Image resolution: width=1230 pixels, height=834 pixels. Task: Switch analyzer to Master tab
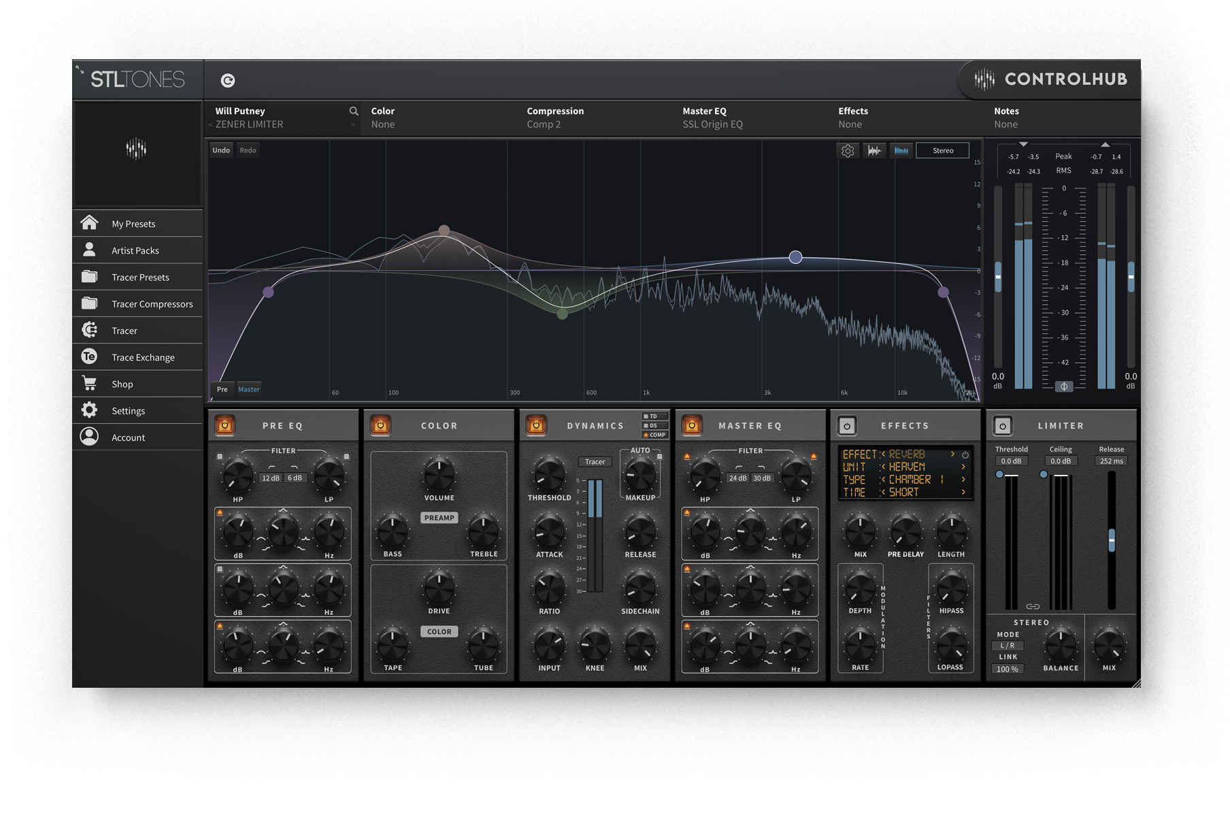tap(249, 389)
